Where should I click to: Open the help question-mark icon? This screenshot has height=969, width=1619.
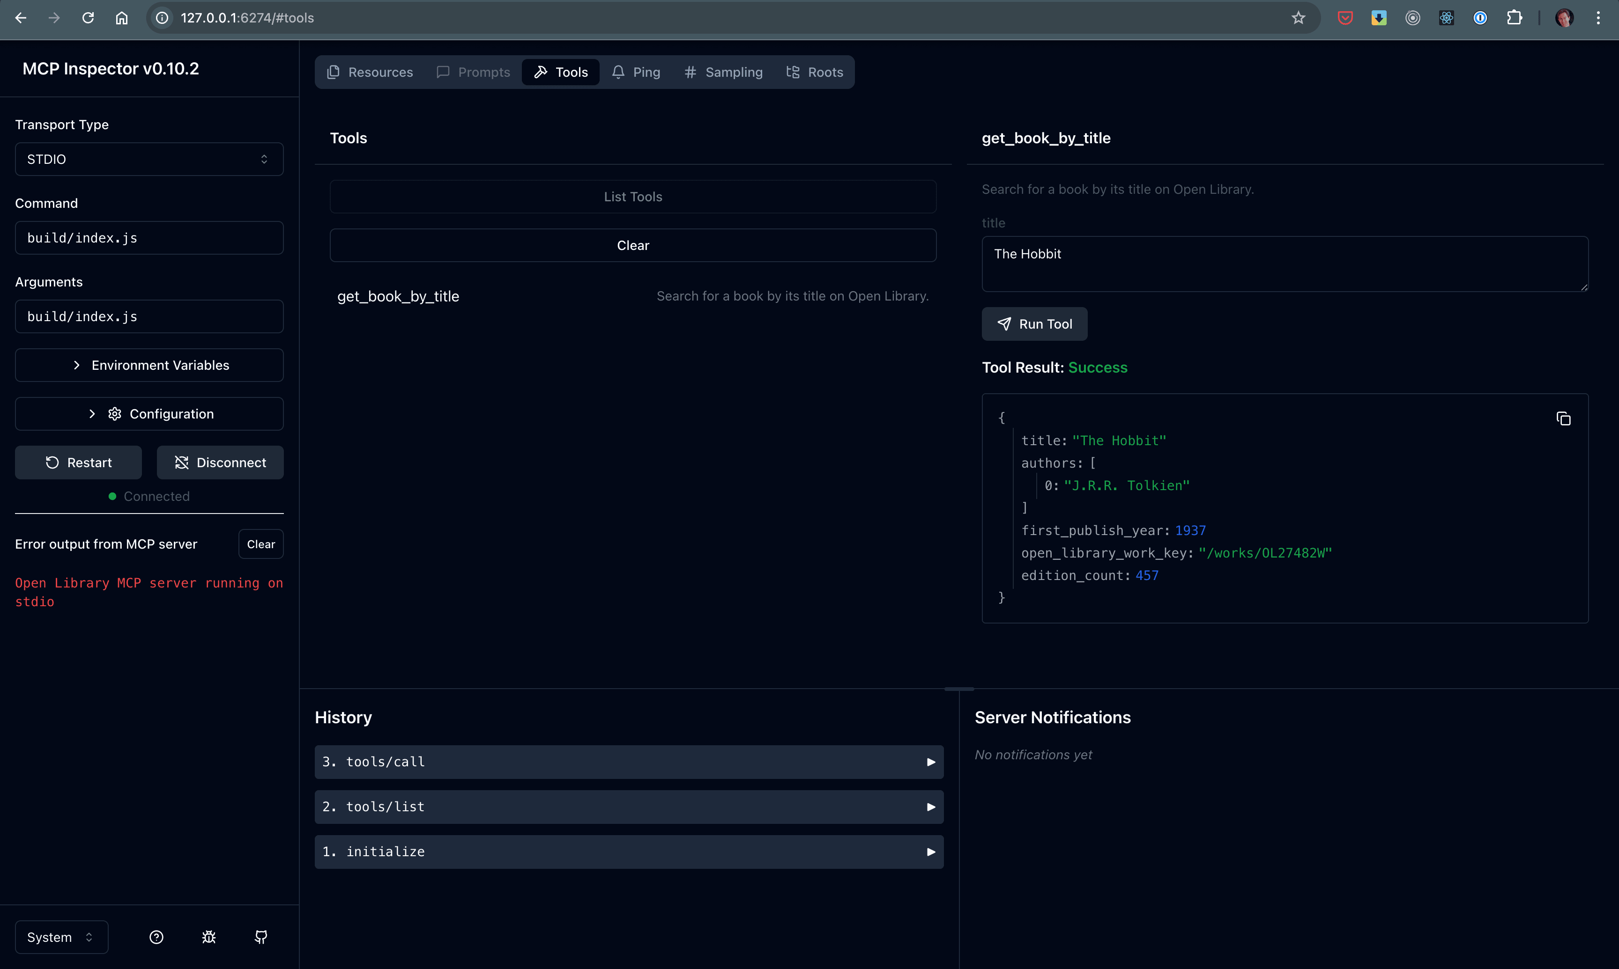156,937
